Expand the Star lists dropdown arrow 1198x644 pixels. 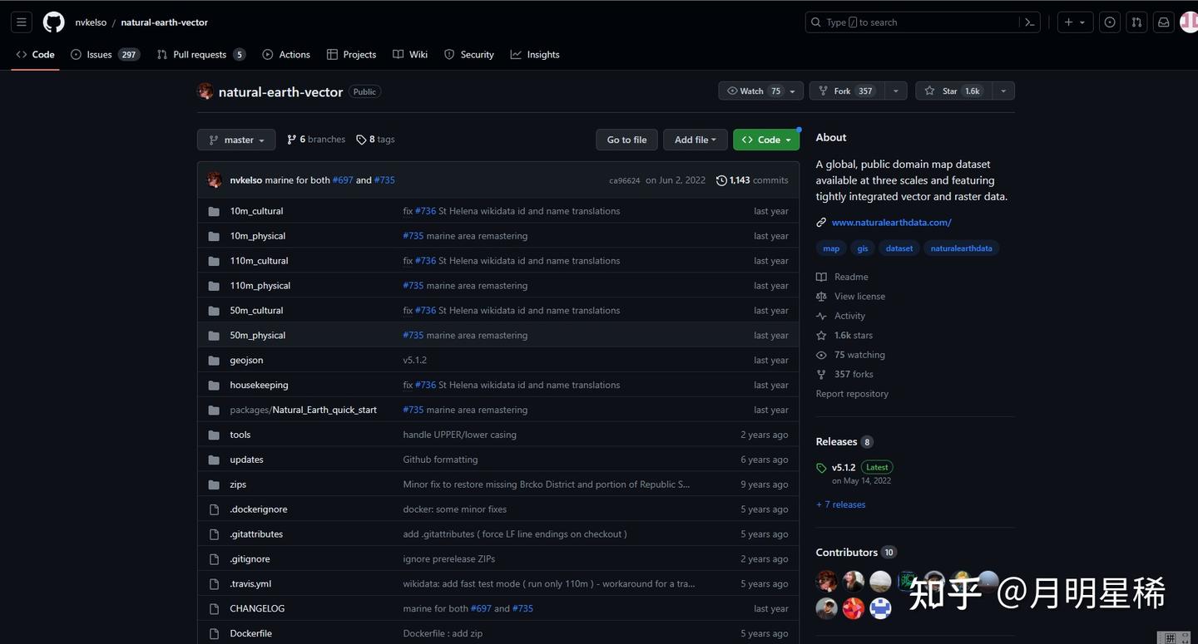point(1002,91)
